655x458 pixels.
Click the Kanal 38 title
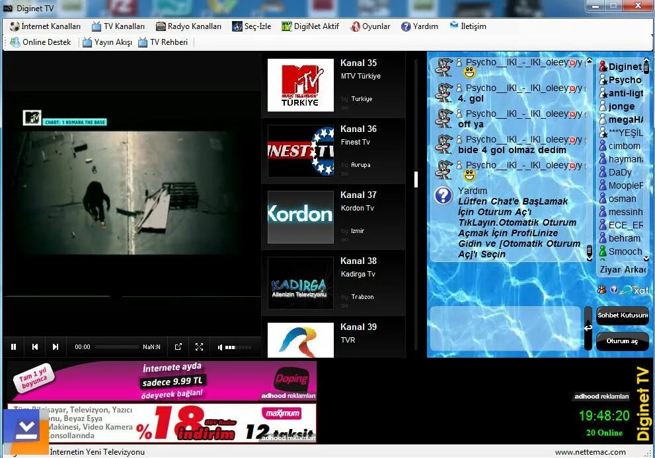click(358, 261)
